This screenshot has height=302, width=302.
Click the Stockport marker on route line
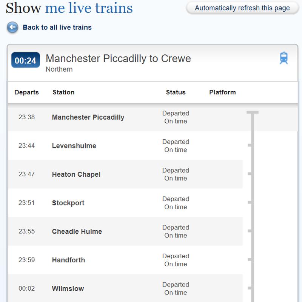point(250,202)
